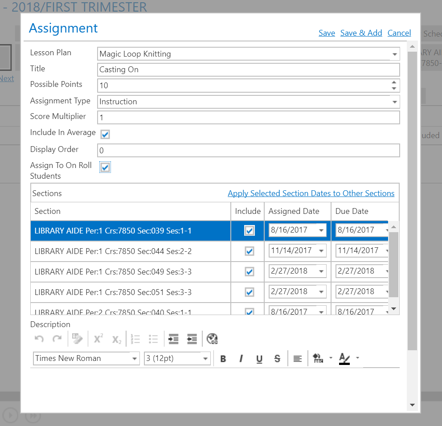This screenshot has height=426, width=442.
Task: Apply italic formatting in the description toolbar
Action: point(241,359)
